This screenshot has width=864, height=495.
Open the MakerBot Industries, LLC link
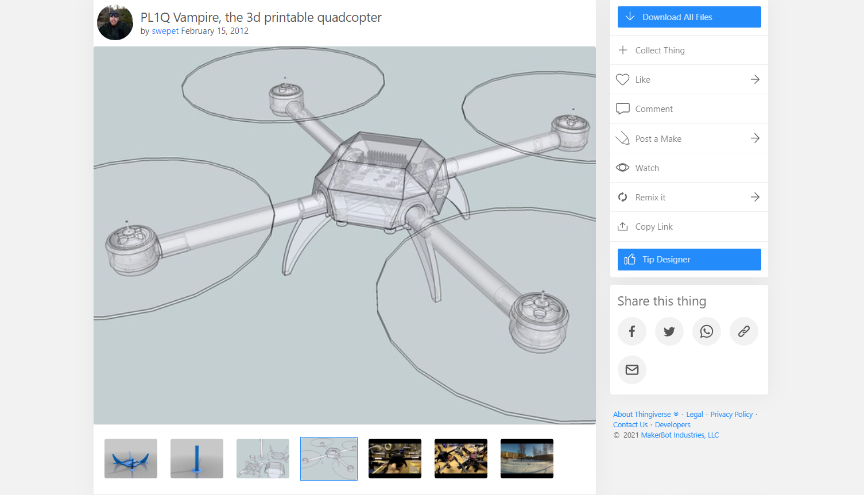[x=680, y=435]
